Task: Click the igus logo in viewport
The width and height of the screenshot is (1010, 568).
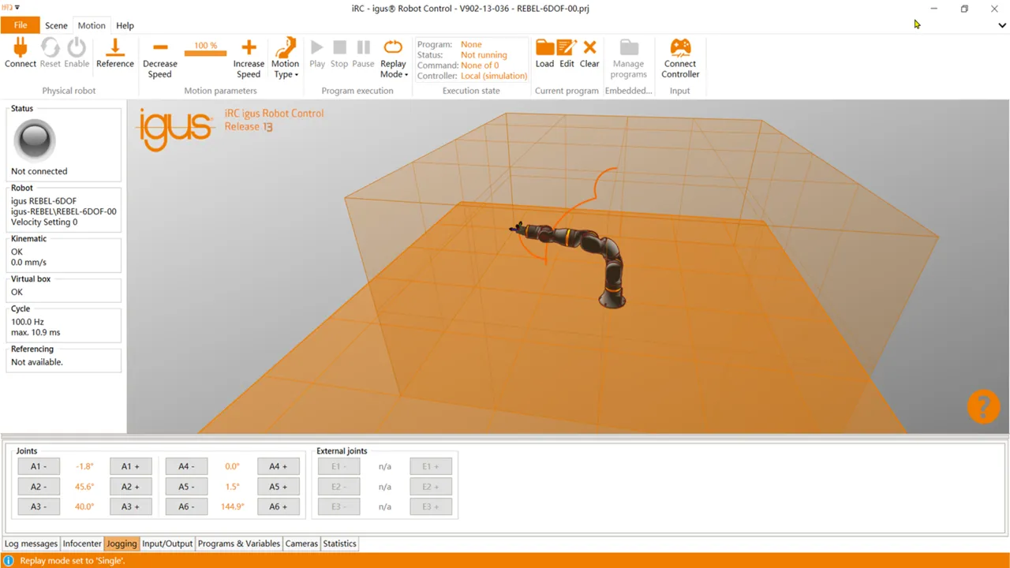Action: point(175,128)
